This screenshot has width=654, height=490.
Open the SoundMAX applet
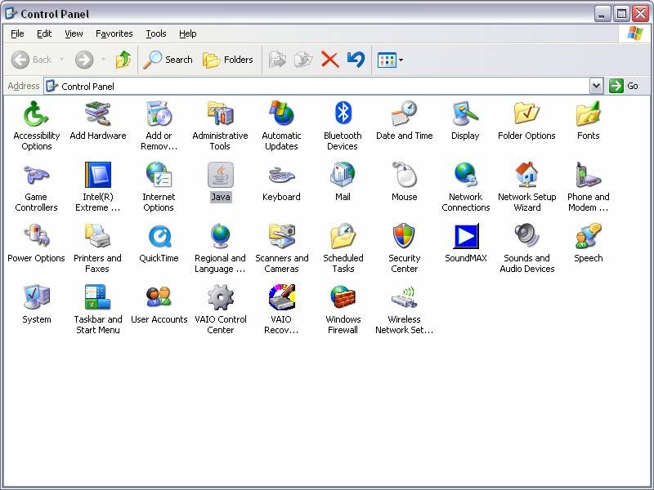465,237
